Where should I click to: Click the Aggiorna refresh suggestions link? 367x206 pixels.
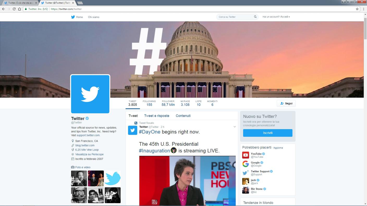tap(278, 148)
